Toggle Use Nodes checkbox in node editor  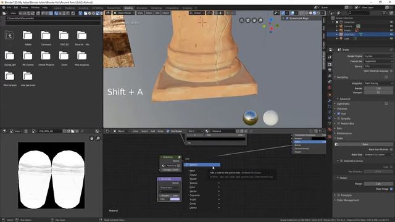(x=168, y=131)
